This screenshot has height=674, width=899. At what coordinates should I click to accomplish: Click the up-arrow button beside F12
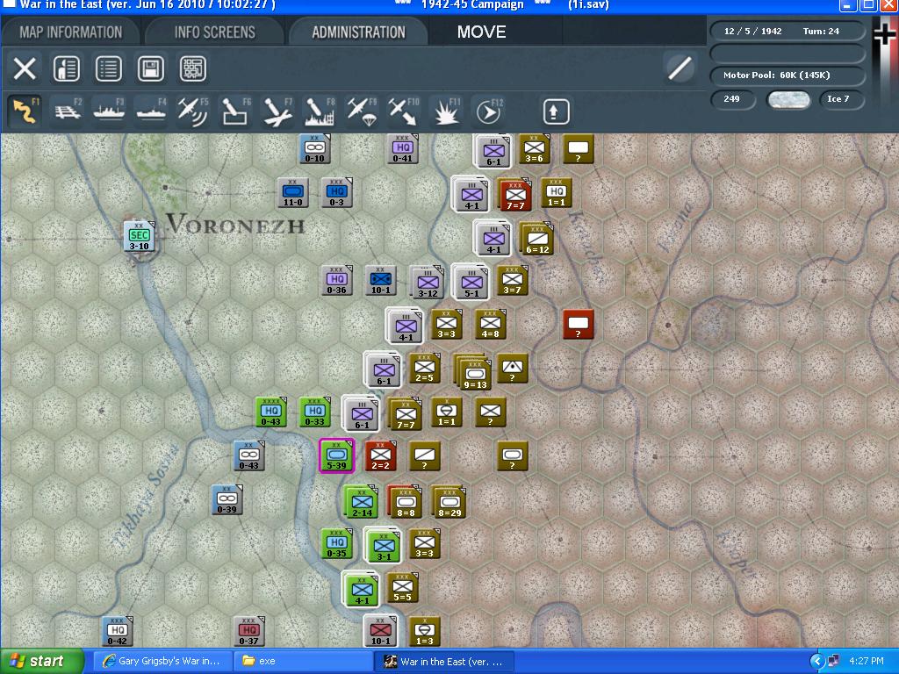click(x=556, y=111)
